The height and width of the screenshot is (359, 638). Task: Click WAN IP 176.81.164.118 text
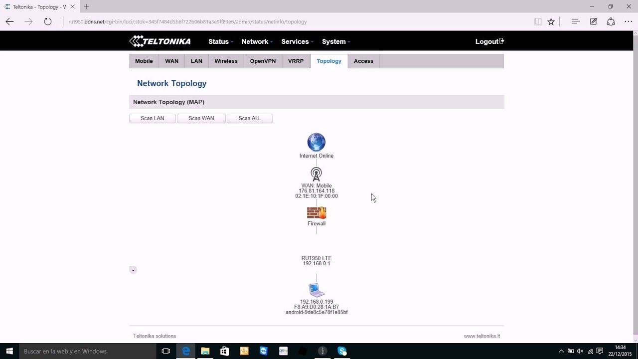tap(317, 191)
